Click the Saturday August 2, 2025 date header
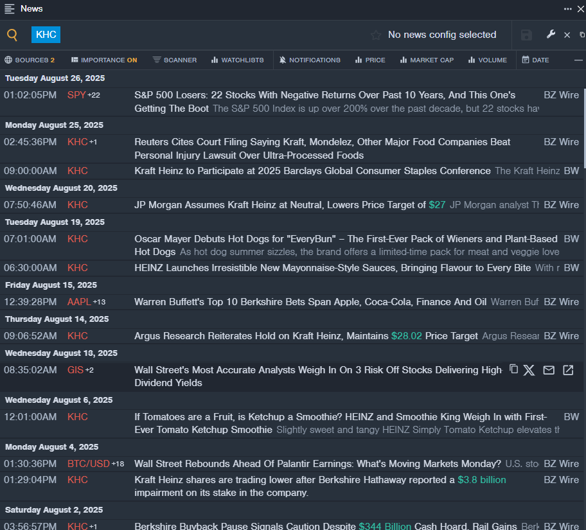 [x=54, y=510]
